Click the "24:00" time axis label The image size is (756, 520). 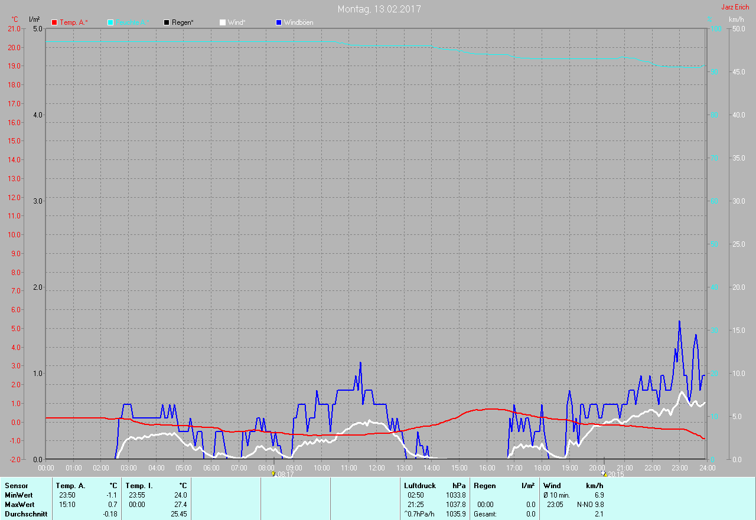pos(708,468)
